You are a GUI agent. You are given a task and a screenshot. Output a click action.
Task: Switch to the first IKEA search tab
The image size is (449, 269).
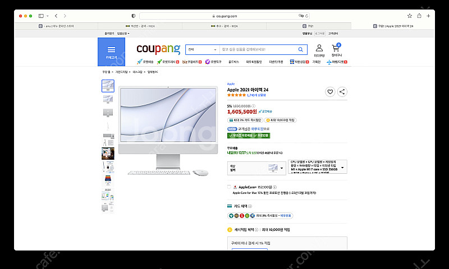pyautogui.click(x=140, y=26)
